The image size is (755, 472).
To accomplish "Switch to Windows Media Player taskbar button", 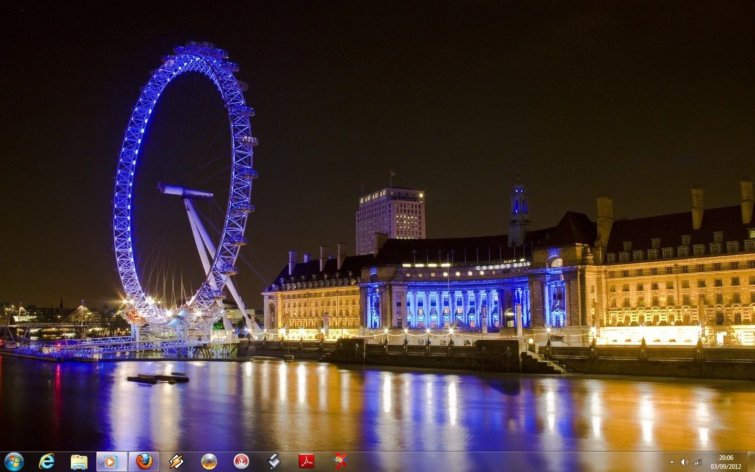I will click(112, 462).
